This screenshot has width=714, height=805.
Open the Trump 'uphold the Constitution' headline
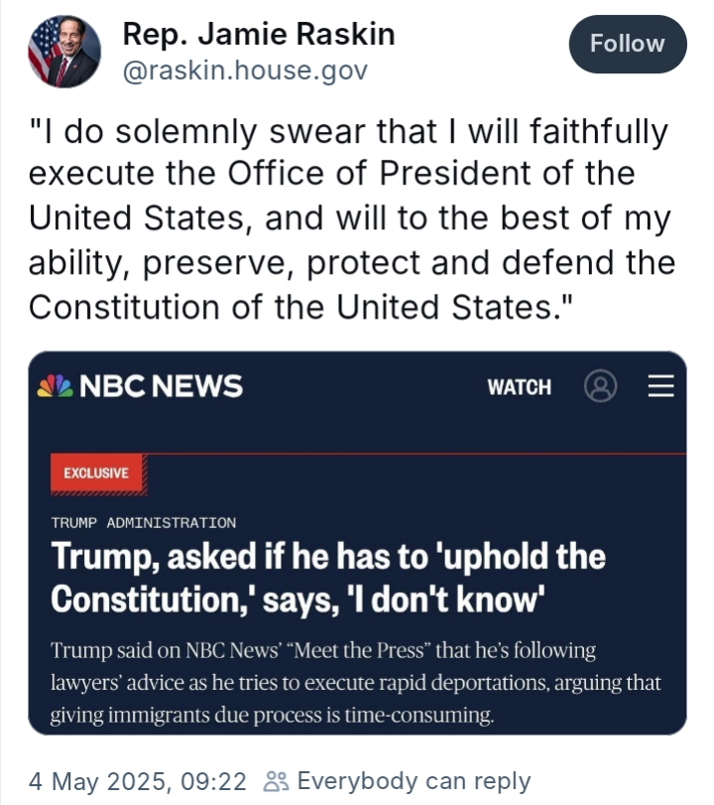point(327,576)
